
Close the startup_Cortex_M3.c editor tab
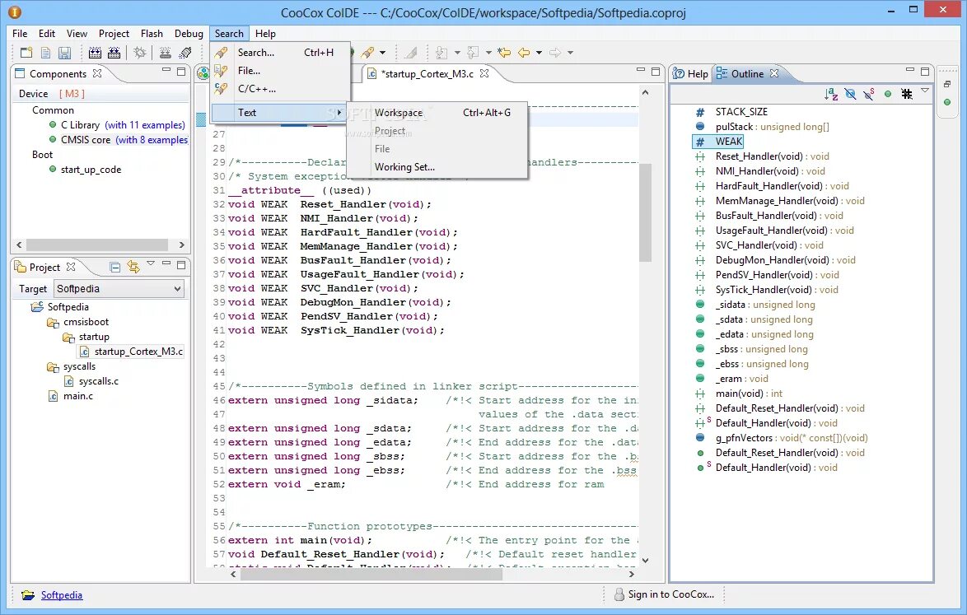click(x=484, y=73)
